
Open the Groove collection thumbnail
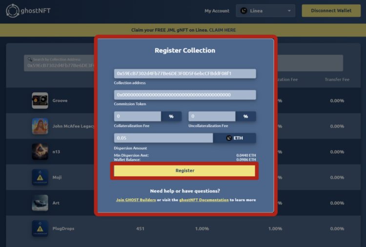(x=40, y=100)
